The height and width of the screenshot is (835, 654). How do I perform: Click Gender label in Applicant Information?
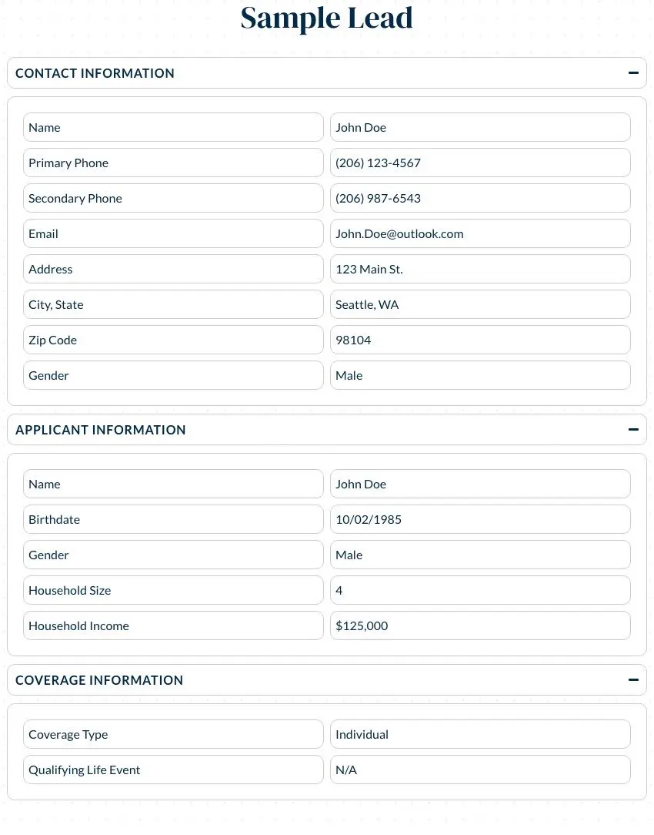click(173, 555)
